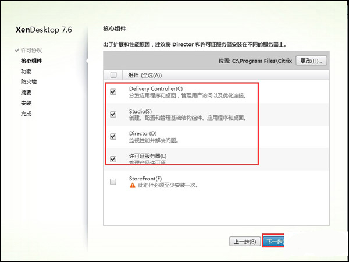Image resolution: width=349 pixels, height=262 pixels.
Task: Select the 安装 step in sidebar
Action: pos(26,103)
